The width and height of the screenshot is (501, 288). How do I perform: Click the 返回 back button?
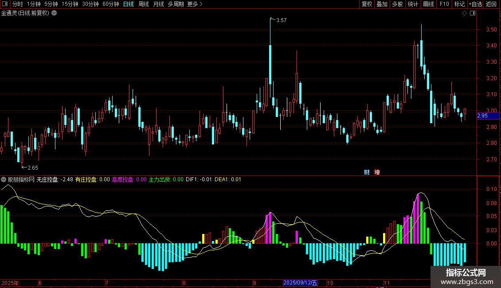tap(491, 4)
